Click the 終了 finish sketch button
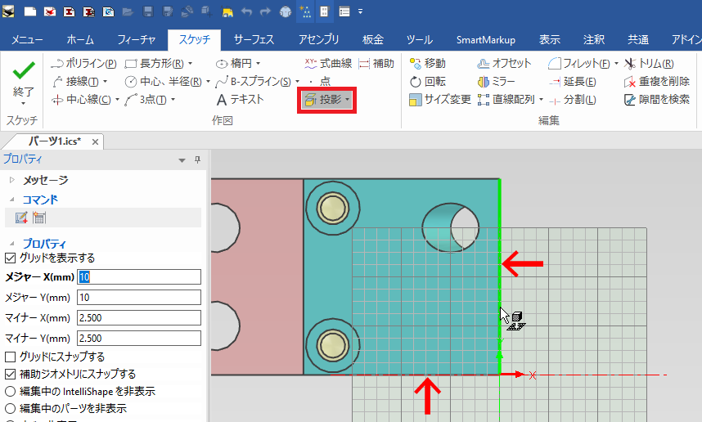Screen dimensions: 702x422 (x=24, y=80)
